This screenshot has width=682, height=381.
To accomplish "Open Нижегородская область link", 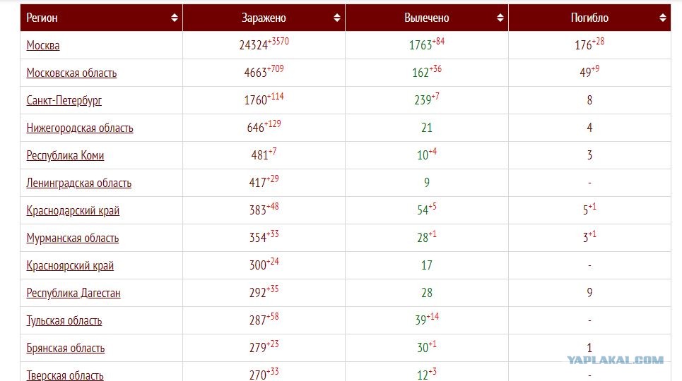I will [80, 128].
